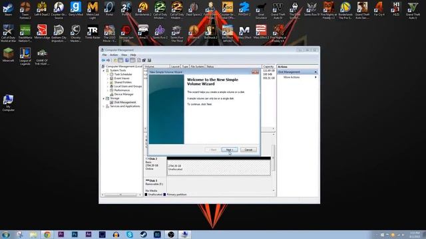Select the Left 4 Dead 2 desktop icon
Viewport: 426px width, 239px height.
coord(42,9)
